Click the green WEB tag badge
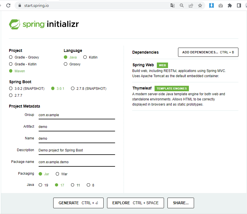Viewport: 247px width, 214px height. 162,65
